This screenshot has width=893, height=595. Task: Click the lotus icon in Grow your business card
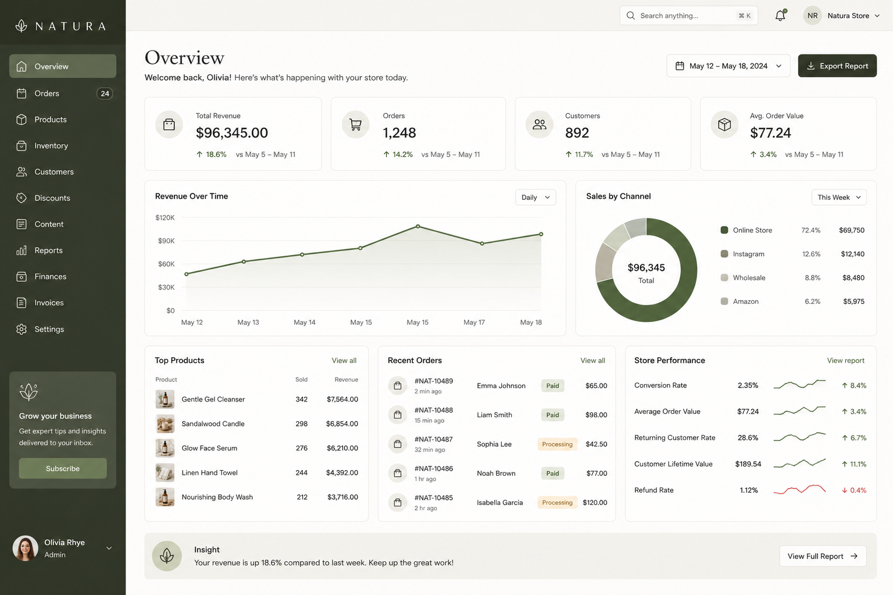coord(28,392)
